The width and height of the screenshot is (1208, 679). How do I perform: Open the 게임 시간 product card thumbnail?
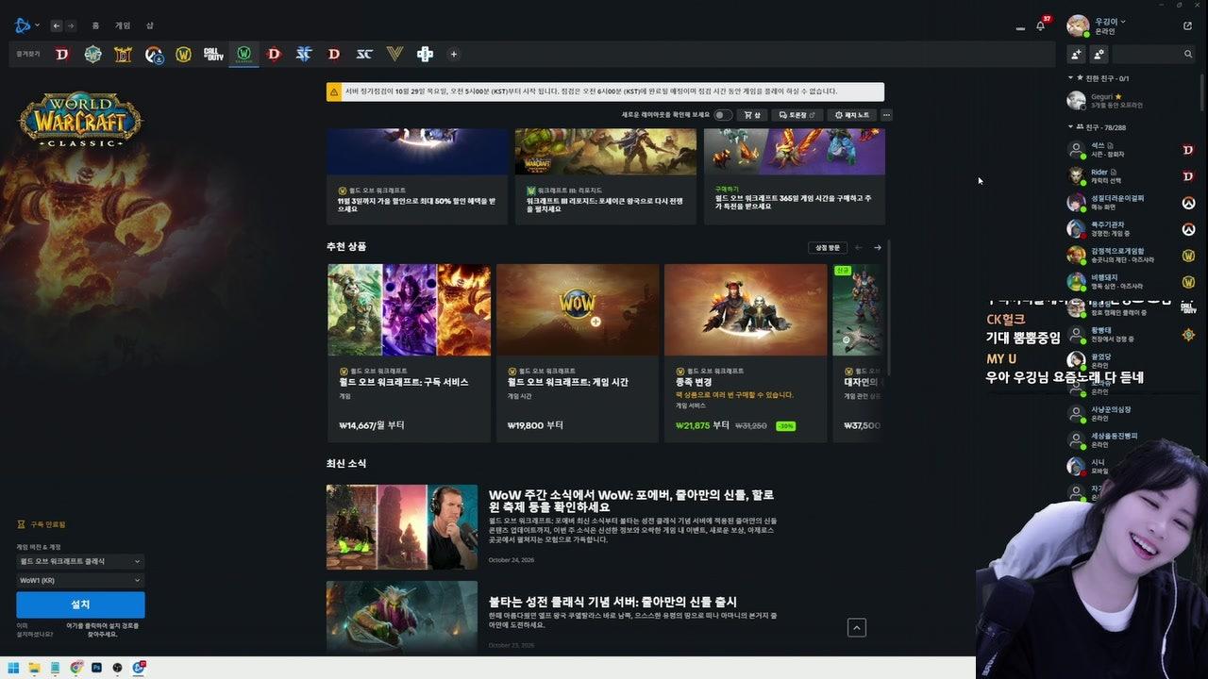[578, 309]
